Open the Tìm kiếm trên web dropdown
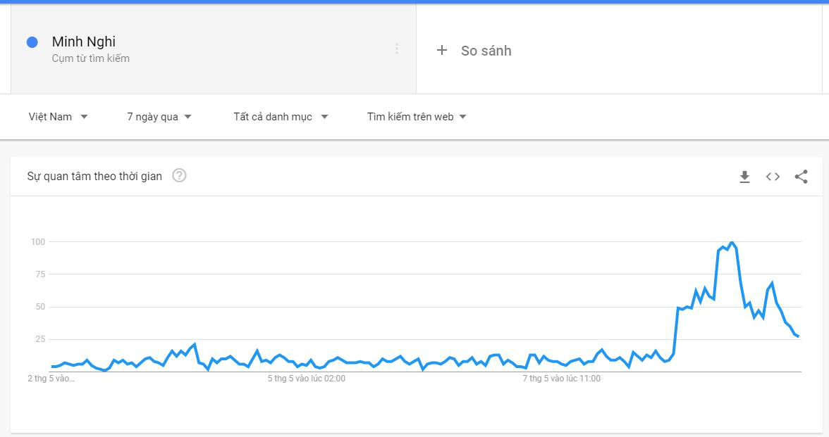Viewport: 829px width, 437px height. pyautogui.click(x=417, y=117)
